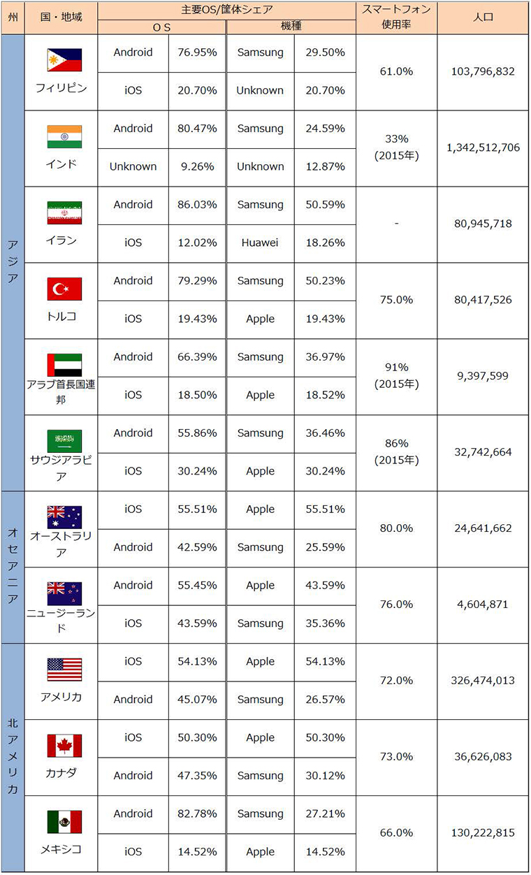Viewport: 531px width, 875px height.
Task: Click the 国・地域 column header
Action: click(61, 17)
